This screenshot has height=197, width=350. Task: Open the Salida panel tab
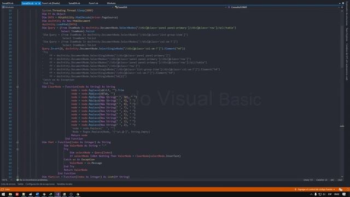pyautogui.click(x=20, y=184)
